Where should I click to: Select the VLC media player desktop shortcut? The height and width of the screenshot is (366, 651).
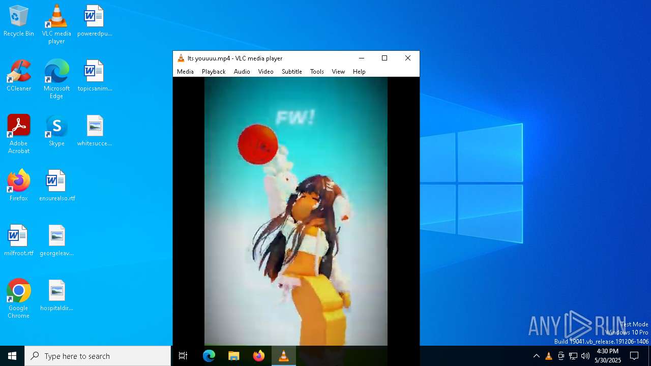click(x=56, y=24)
